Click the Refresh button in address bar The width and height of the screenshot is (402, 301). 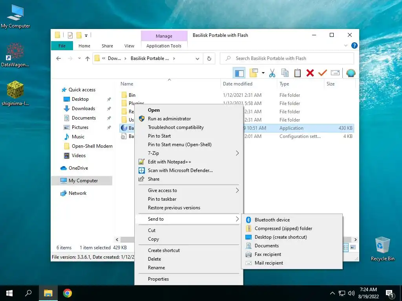coord(209,59)
